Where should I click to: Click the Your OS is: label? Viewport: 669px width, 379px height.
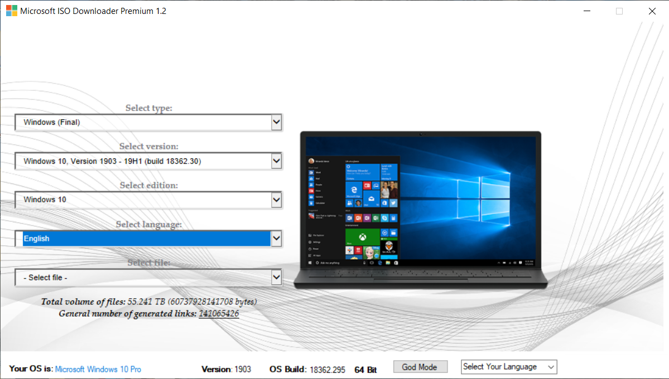tap(31, 369)
